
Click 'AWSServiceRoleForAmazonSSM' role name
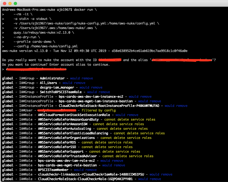tap(63, 124)
